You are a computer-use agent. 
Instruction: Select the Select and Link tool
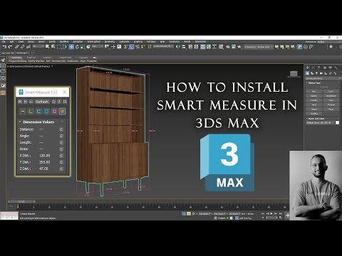click(16, 47)
